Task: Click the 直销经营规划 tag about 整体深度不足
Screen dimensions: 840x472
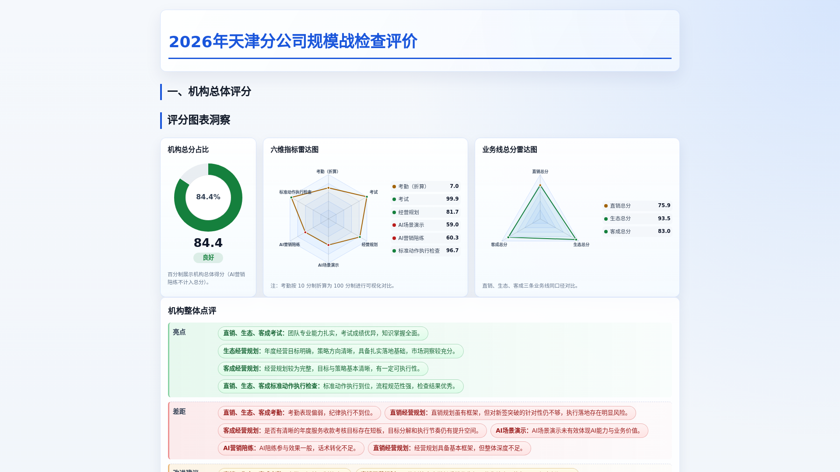Action: 449,448
